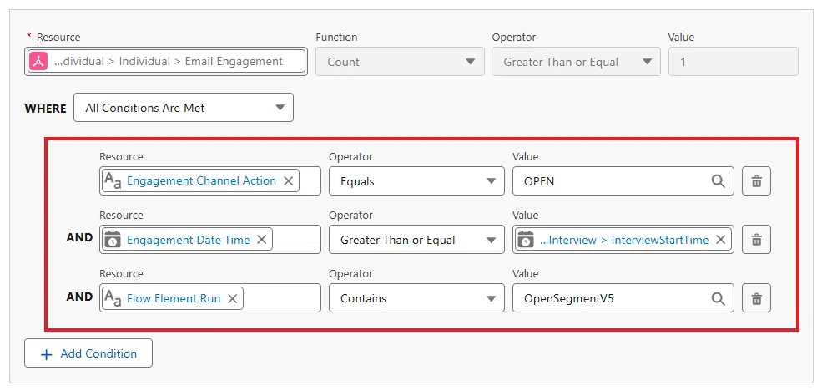Click the Add Condition button
The height and width of the screenshot is (391, 822).
pos(88,353)
